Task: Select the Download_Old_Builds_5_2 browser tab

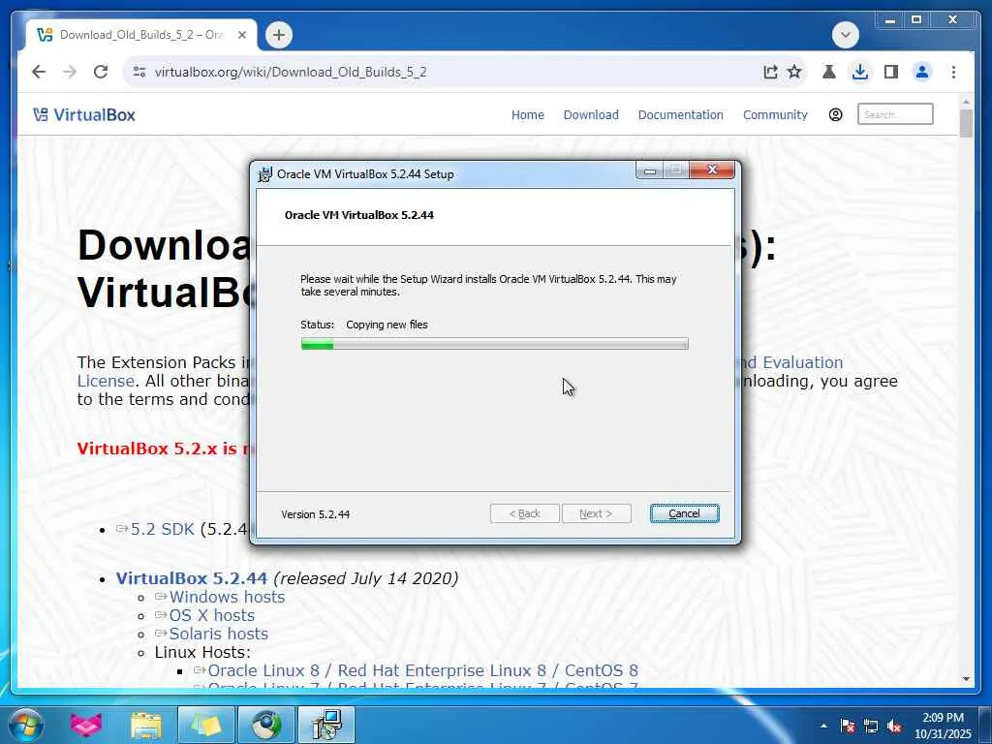Action: [141, 35]
